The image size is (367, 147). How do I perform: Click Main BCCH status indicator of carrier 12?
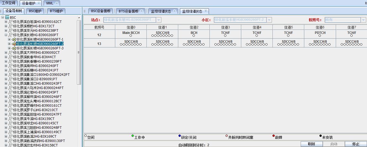click(x=131, y=36)
